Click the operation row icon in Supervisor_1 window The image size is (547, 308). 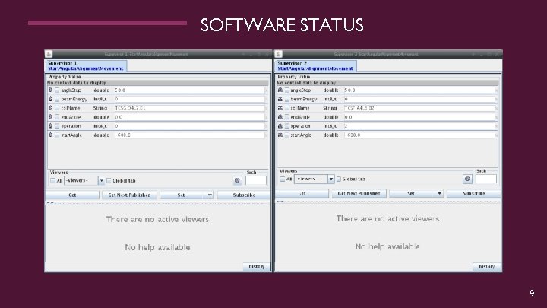pos(51,125)
